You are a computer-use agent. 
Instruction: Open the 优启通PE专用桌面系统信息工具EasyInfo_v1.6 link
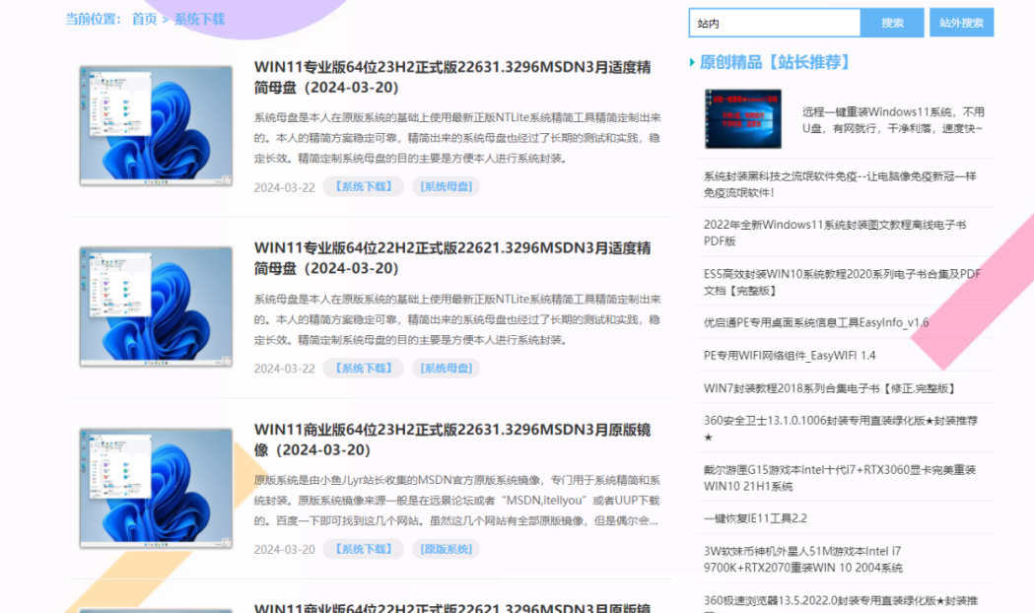click(x=816, y=322)
